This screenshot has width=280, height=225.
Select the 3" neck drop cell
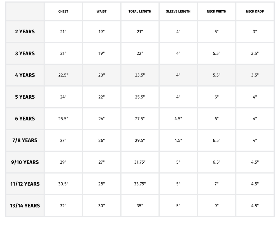tap(255, 32)
